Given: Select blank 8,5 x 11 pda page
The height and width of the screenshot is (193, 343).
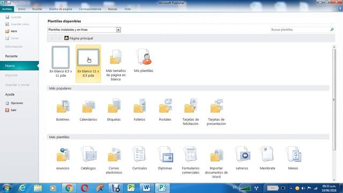Looking at the screenshot, I should click(61, 62).
